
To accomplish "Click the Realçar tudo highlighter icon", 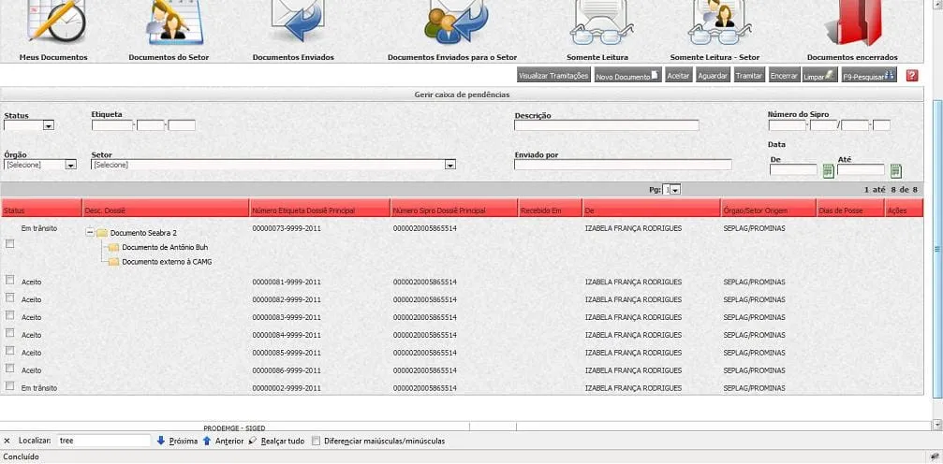I will pos(253,441).
